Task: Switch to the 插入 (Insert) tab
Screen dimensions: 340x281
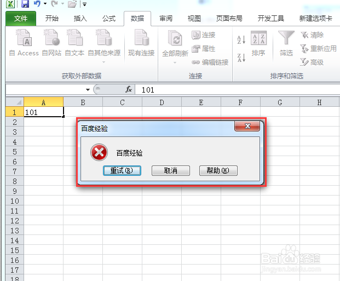Action: click(x=80, y=19)
